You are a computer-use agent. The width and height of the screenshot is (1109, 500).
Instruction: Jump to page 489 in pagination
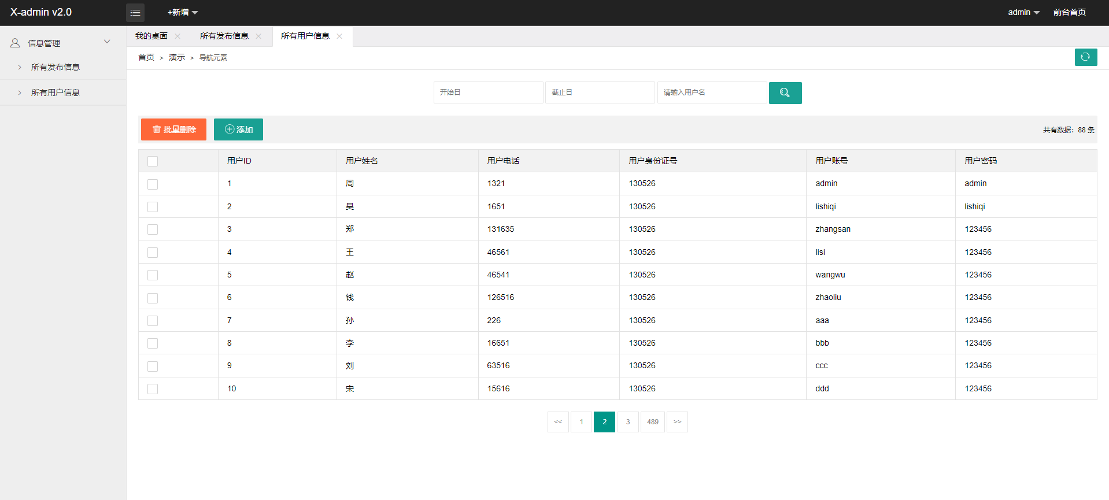(x=653, y=422)
